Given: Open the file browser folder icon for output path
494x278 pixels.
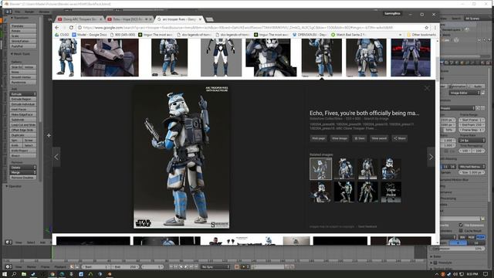Looking at the screenshot, I should point(482,219).
